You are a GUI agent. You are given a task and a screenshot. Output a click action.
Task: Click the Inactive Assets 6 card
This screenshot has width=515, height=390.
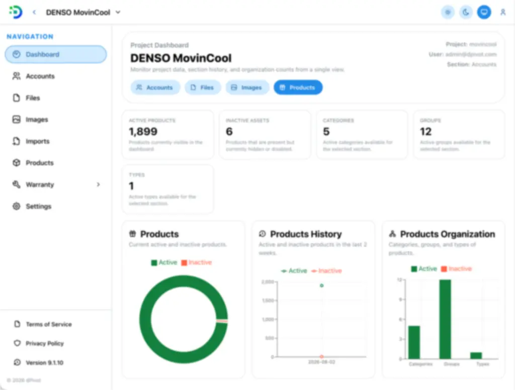[265, 135]
